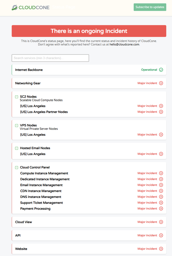Screen dimensions: 172x256
Task: Click incident icon for Los Angeles Partner Nodes
Action: (161, 112)
